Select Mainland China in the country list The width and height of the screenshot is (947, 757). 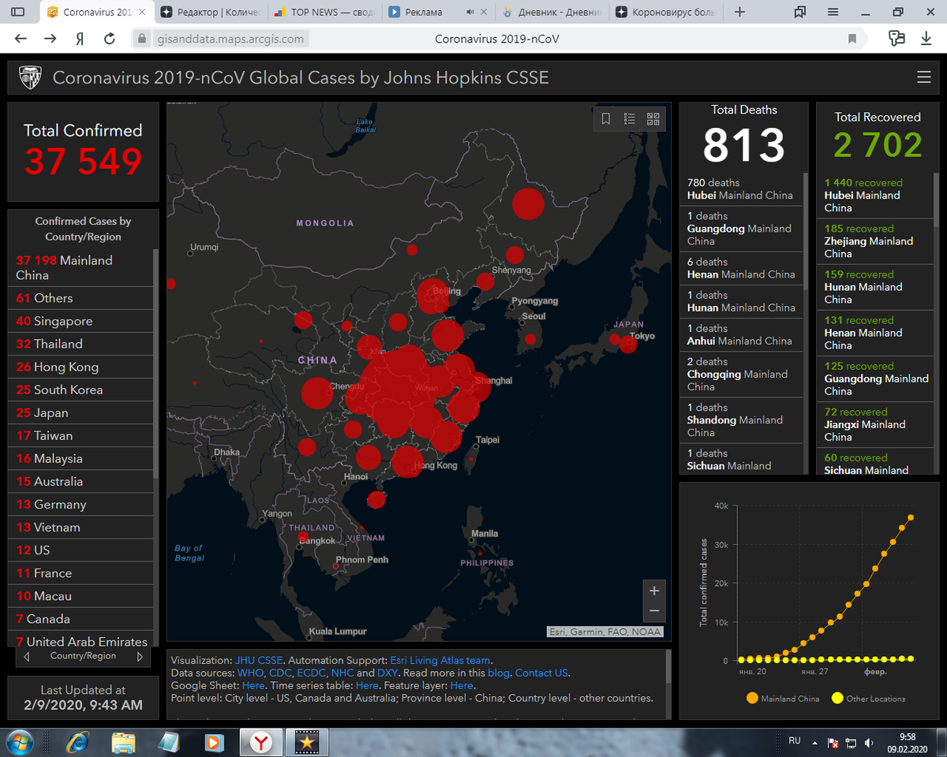pos(80,267)
